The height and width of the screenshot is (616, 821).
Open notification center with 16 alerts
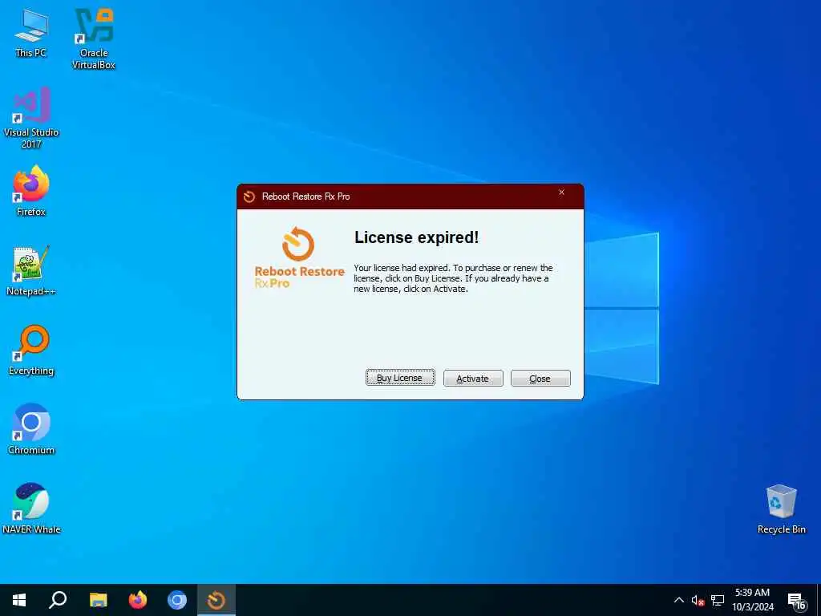796,601
